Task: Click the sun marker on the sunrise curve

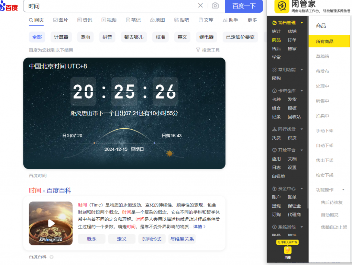Action: click(x=169, y=153)
